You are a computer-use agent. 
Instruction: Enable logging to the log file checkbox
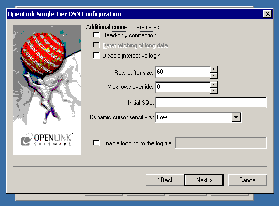pyautogui.click(x=96, y=143)
